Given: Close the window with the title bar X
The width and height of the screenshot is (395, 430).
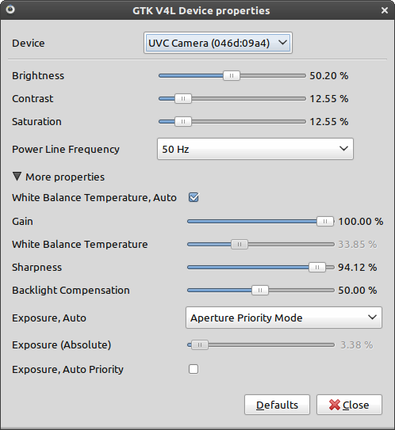Looking at the screenshot, I should tap(385, 10).
